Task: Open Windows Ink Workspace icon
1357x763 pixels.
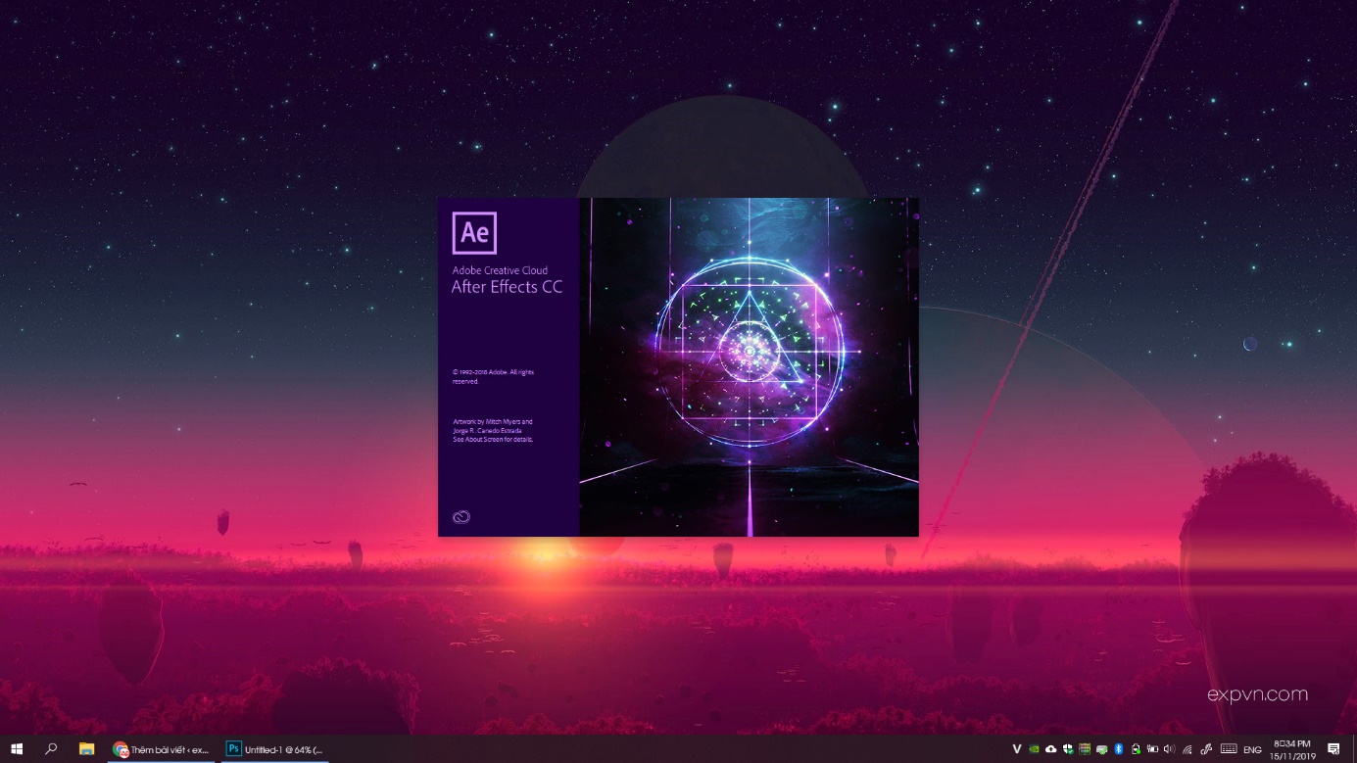Action: (x=1207, y=748)
